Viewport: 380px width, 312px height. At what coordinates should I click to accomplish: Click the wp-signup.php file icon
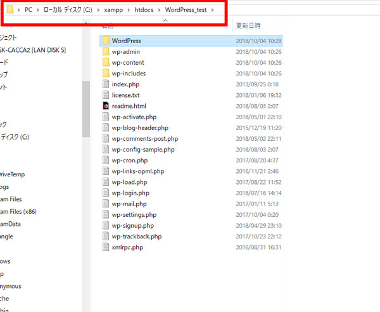(106, 225)
